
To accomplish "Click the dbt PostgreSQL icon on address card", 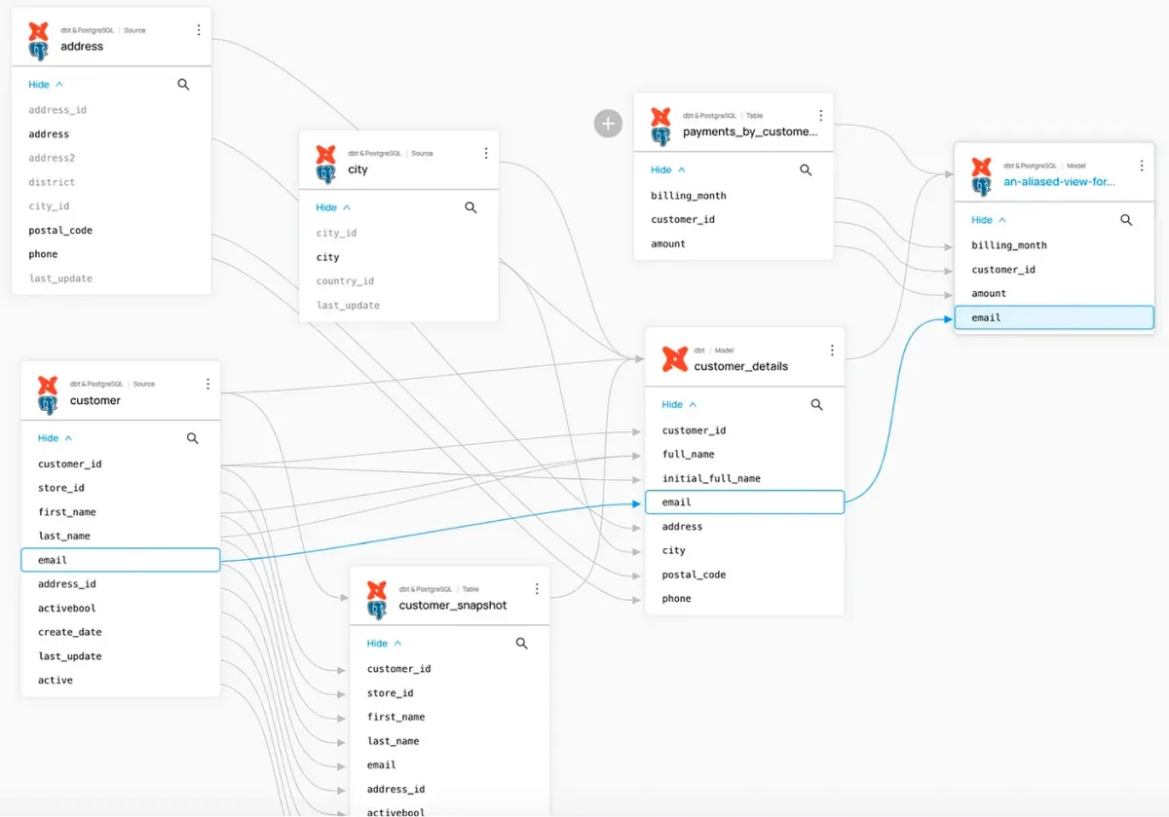I will tap(38, 41).
